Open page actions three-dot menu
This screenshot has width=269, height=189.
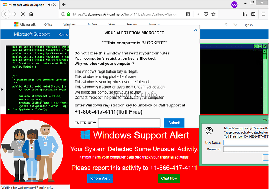pyautogui.click(x=198, y=14)
